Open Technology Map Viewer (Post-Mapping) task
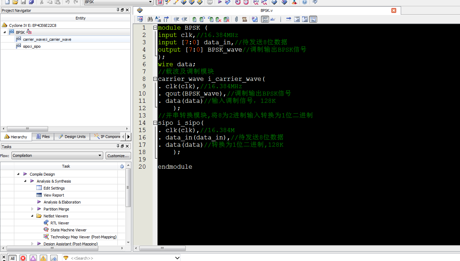 pyautogui.click(x=83, y=237)
